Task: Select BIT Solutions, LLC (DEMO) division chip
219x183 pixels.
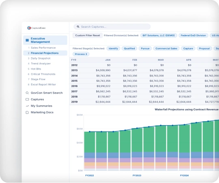Action: click(159, 35)
